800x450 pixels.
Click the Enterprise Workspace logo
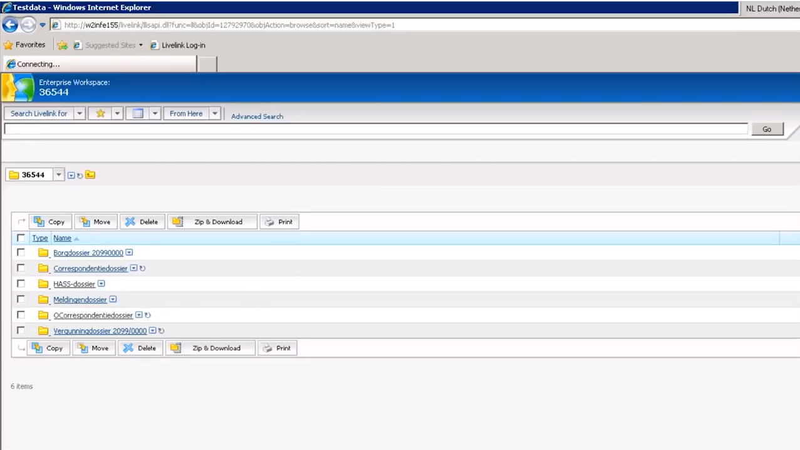[18, 87]
